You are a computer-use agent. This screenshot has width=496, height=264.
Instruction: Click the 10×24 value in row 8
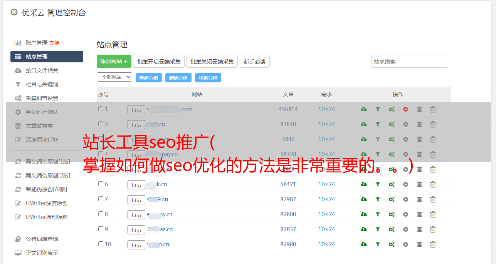326,214
